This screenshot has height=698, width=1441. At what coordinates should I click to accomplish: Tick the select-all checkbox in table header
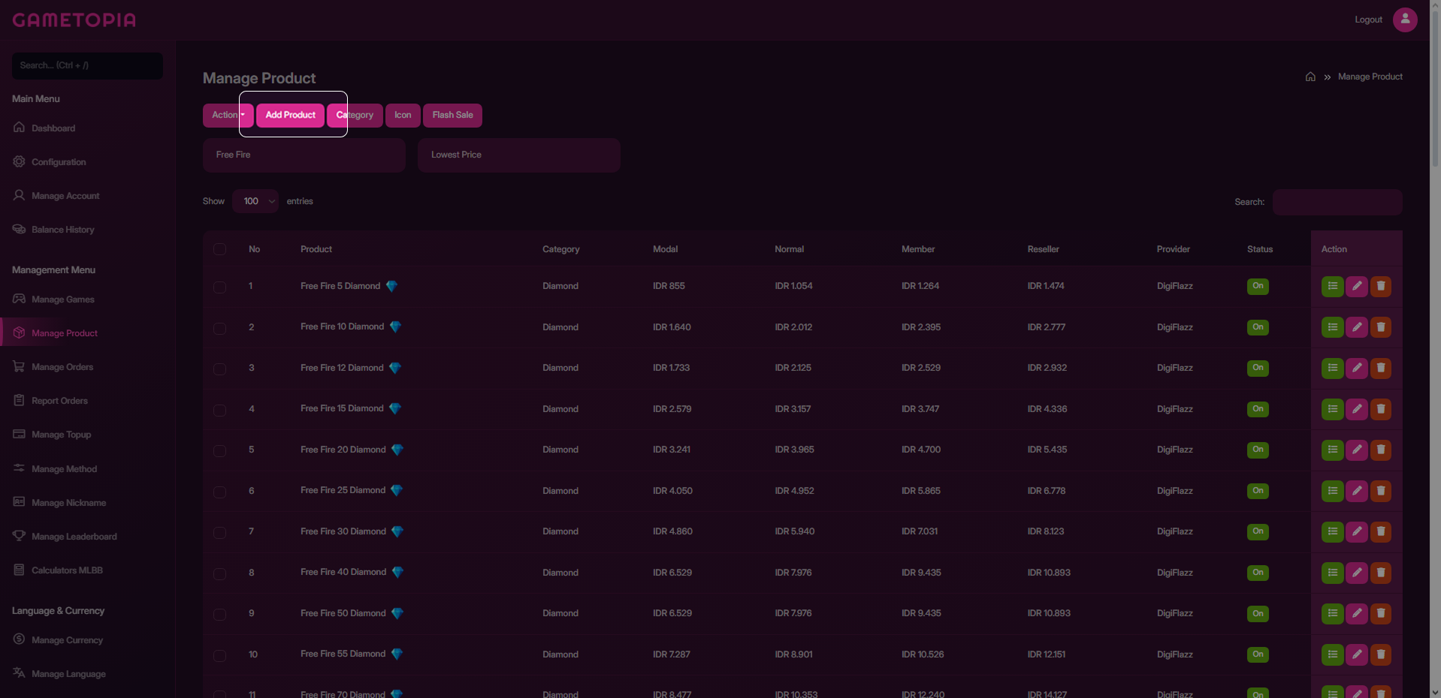219,249
